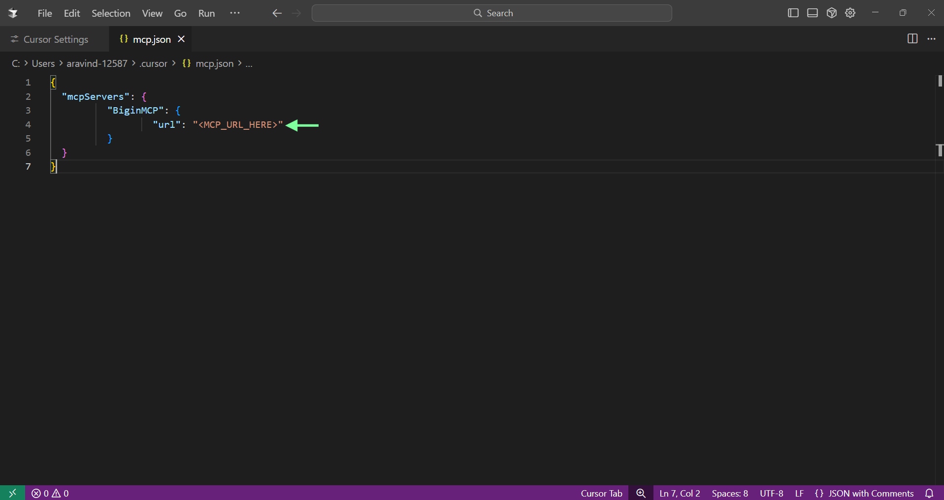This screenshot has height=500, width=944.
Task: Toggle the AI pane cube icon
Action: pyautogui.click(x=831, y=13)
